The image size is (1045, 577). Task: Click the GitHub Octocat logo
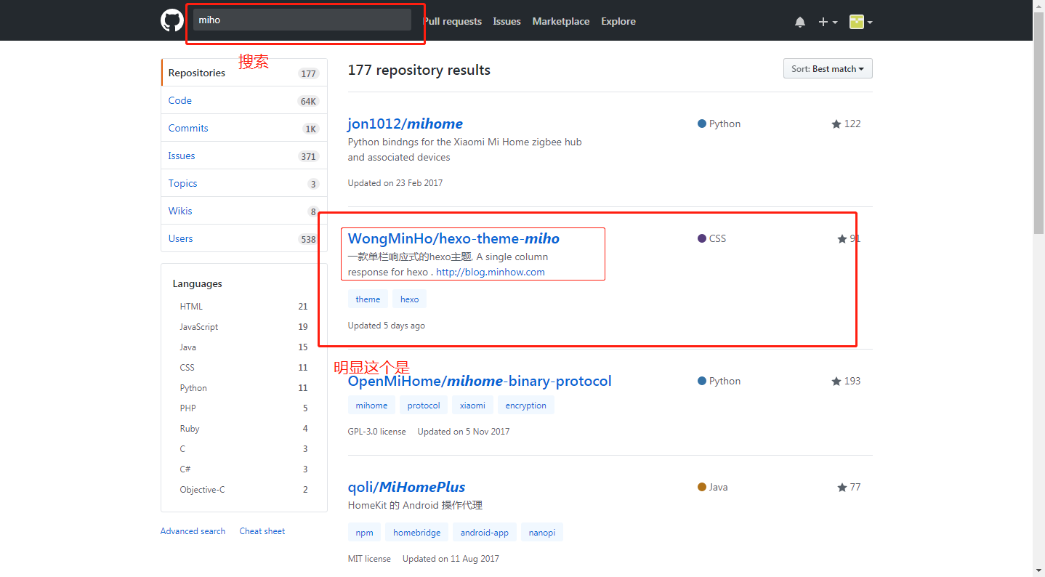[172, 20]
